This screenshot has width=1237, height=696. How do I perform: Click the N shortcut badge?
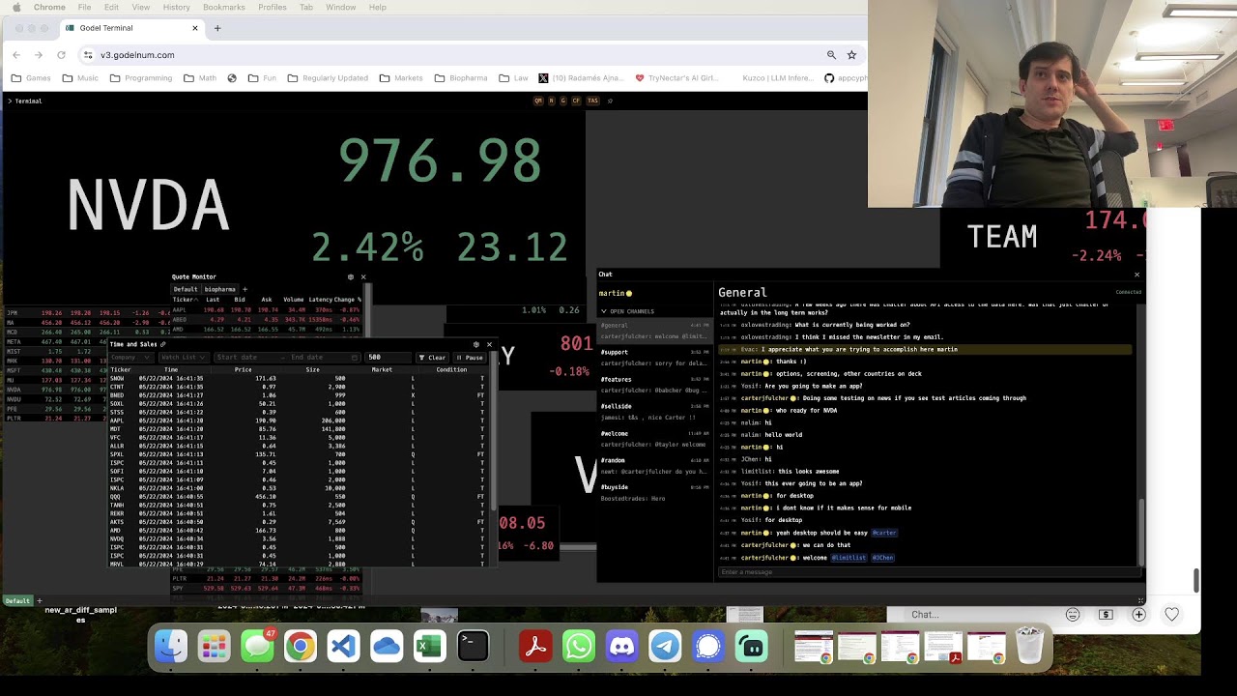pyautogui.click(x=552, y=101)
